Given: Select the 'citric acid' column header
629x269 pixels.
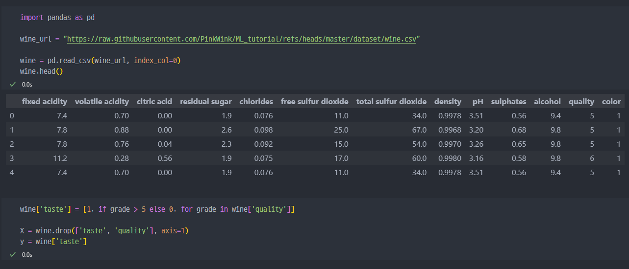Looking at the screenshot, I should coord(154,102).
